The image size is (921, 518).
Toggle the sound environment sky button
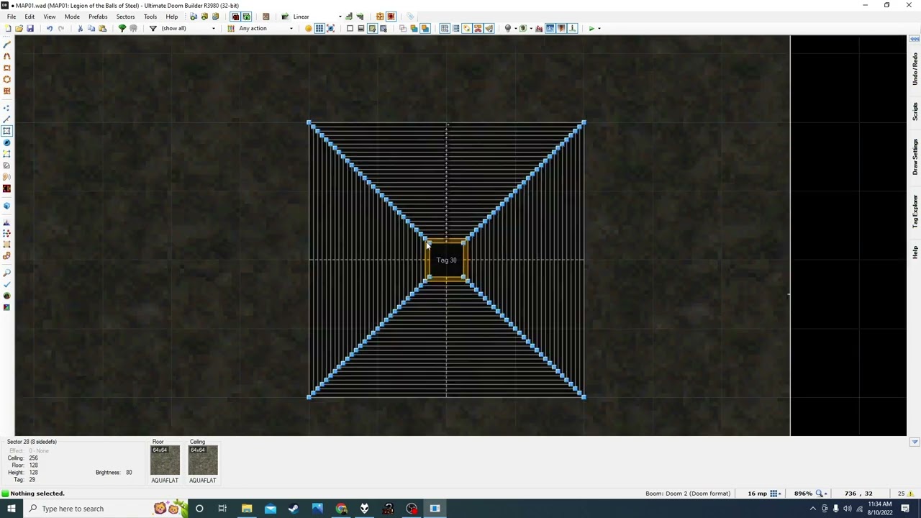(x=550, y=28)
